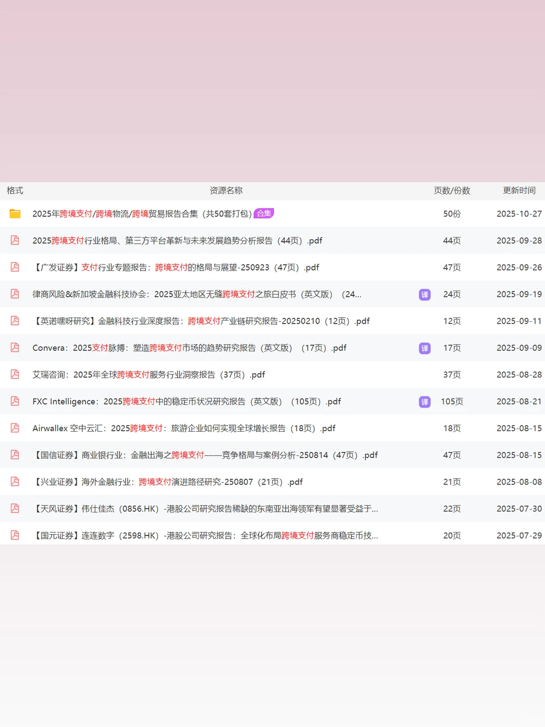Click the 44页 page count cell
545x727 pixels.
452,241
